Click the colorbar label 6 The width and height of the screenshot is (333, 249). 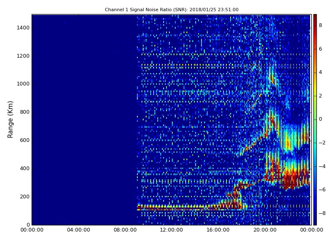pyautogui.click(x=321, y=49)
